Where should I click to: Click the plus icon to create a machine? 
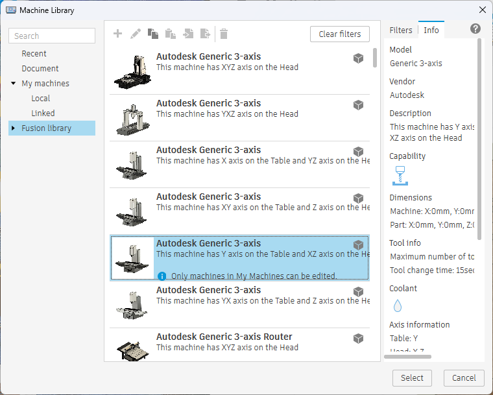(117, 34)
